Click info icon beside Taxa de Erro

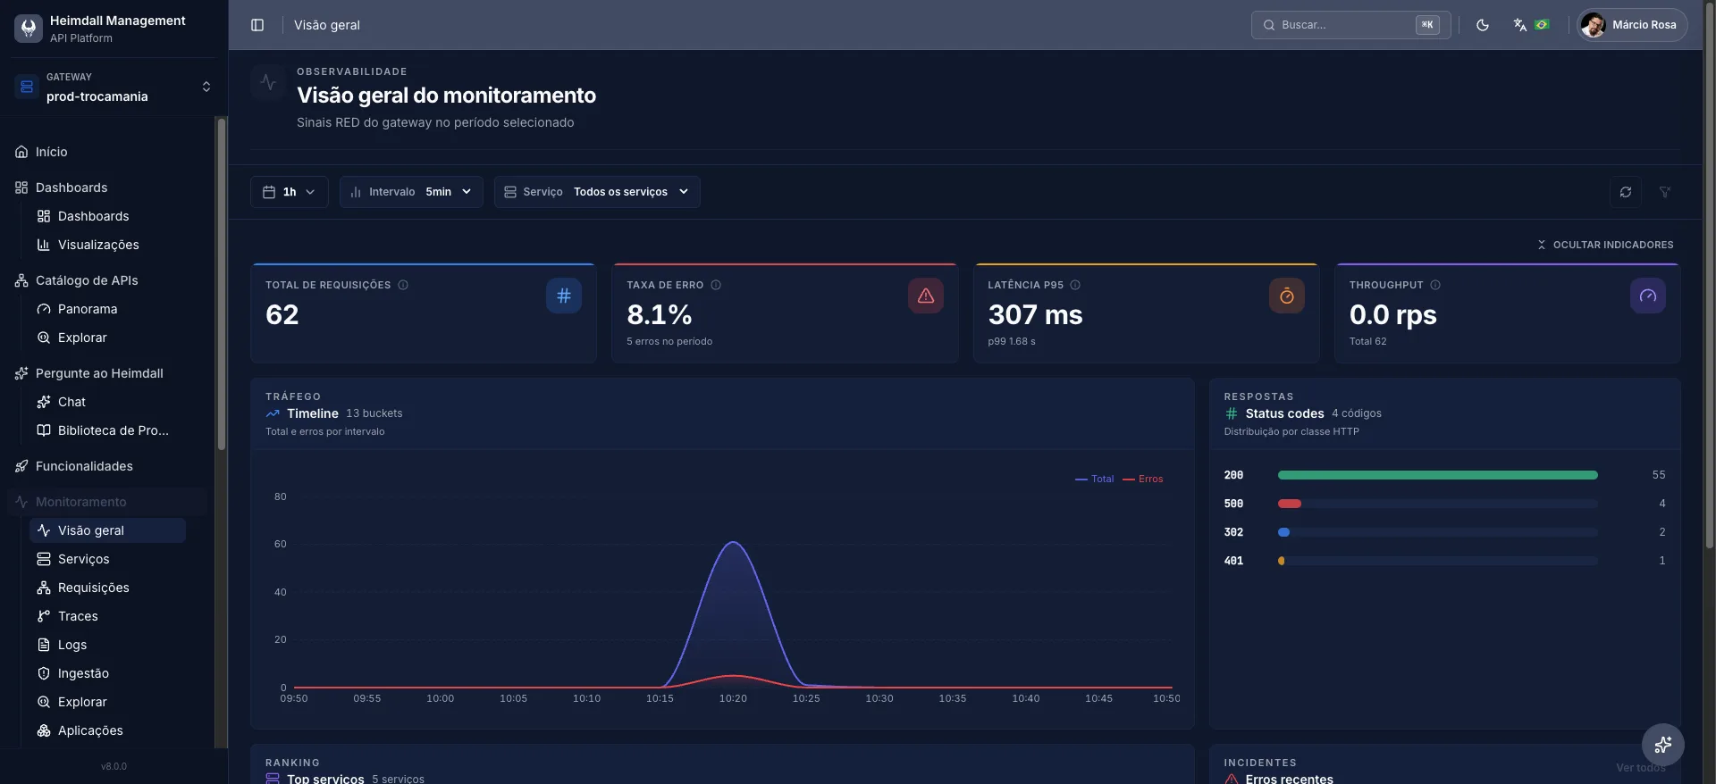[x=716, y=285]
